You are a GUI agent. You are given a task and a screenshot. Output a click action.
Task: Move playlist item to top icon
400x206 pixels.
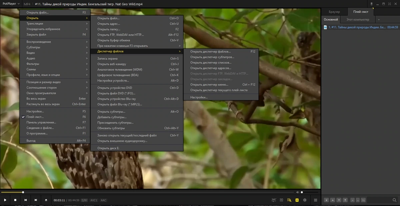(x=326, y=200)
